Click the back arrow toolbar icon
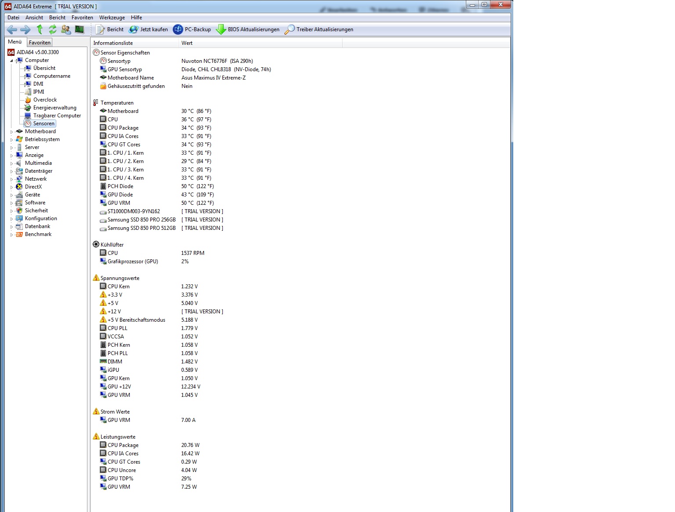 12,29
